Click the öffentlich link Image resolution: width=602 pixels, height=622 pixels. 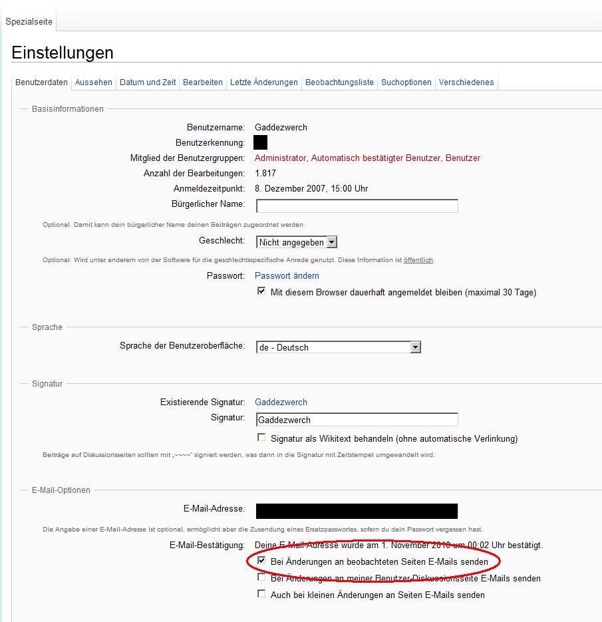click(418, 259)
